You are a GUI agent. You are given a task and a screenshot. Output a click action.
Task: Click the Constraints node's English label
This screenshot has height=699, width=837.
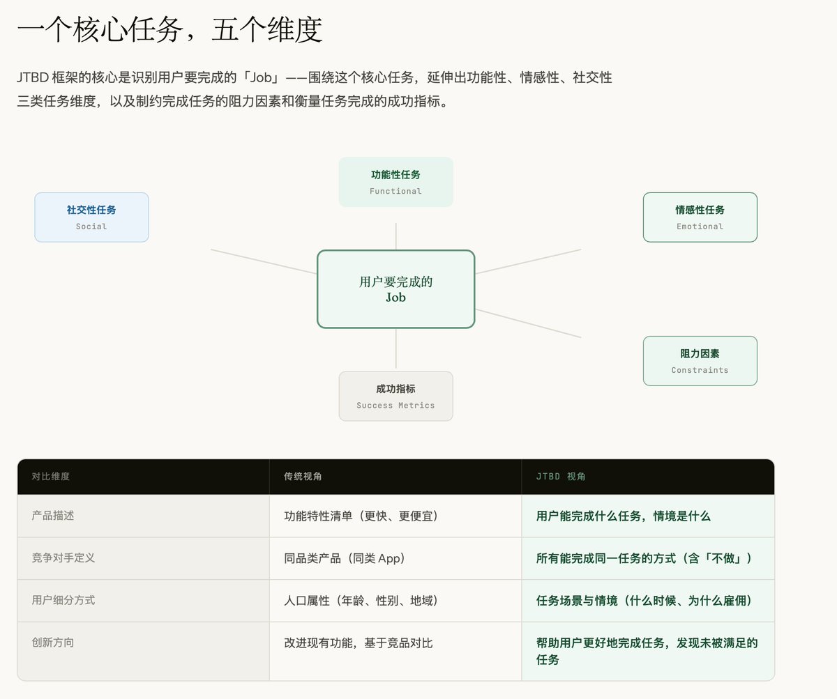click(x=700, y=370)
